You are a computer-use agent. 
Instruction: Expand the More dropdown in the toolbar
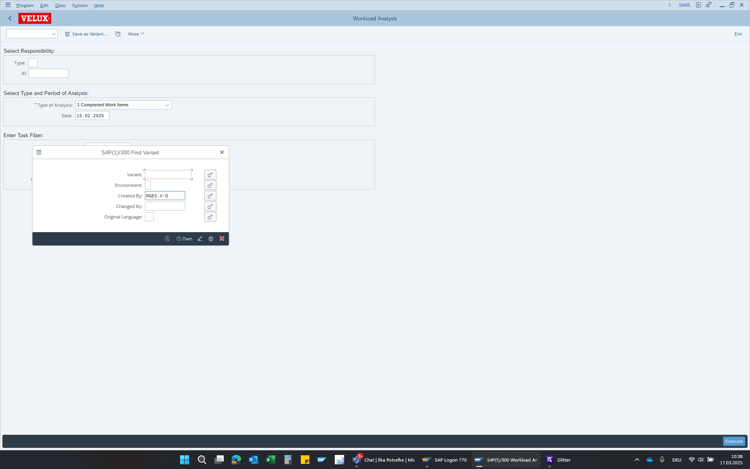click(136, 34)
